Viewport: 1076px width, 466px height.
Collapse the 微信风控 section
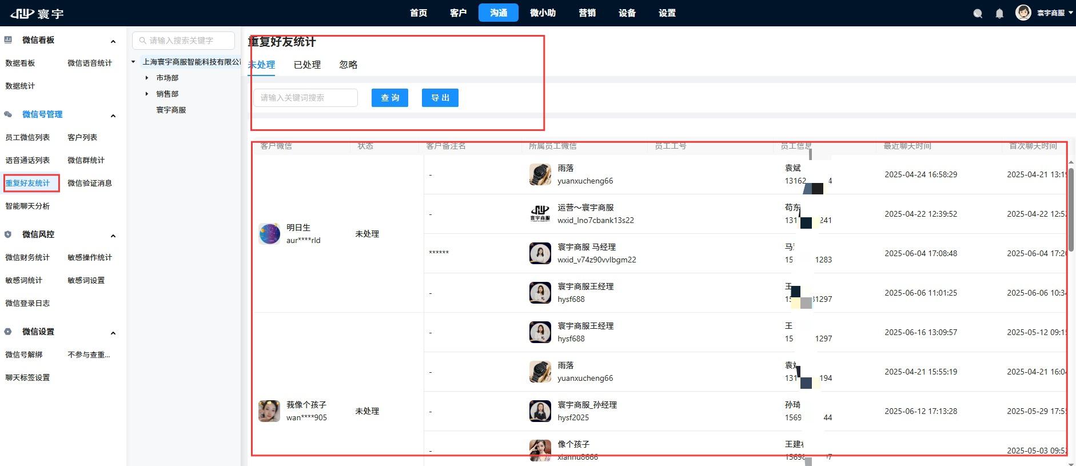pos(113,236)
